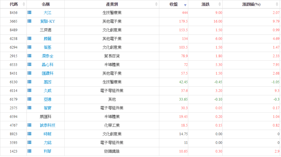Screen dimensions: 281x157
Task: Click the list icon in the 利華 row
Action: click(x=29, y=152)
